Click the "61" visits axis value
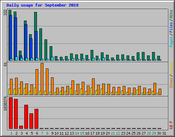175x137 pixels. click(x=5, y=64)
